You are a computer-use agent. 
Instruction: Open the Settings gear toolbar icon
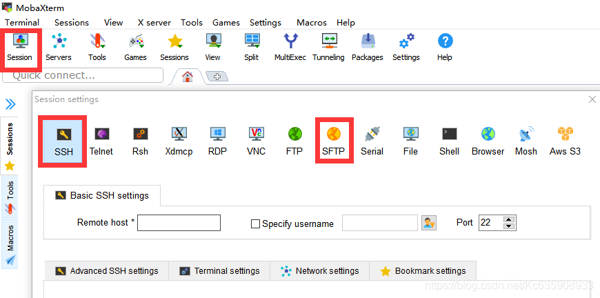click(406, 48)
